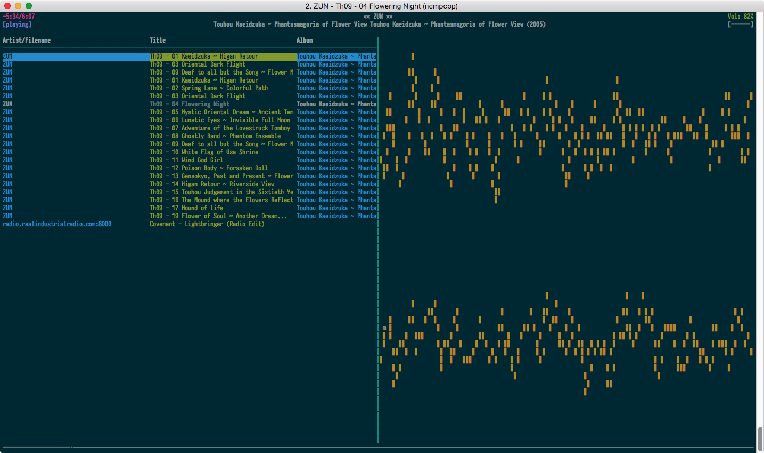Click the volume level indicator
This screenshot has height=453, width=764.
(x=741, y=17)
